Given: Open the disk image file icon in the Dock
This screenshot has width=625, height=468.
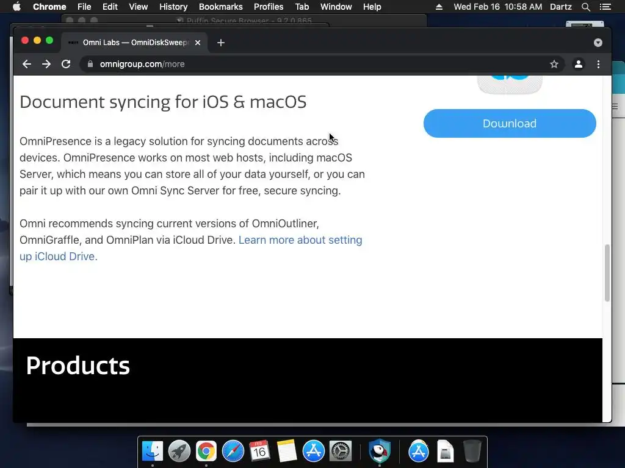Looking at the screenshot, I should (445, 452).
